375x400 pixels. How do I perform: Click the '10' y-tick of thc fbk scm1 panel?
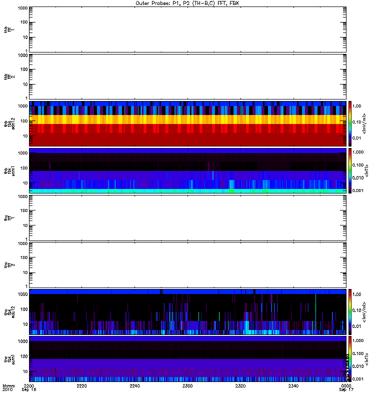coord(25,371)
